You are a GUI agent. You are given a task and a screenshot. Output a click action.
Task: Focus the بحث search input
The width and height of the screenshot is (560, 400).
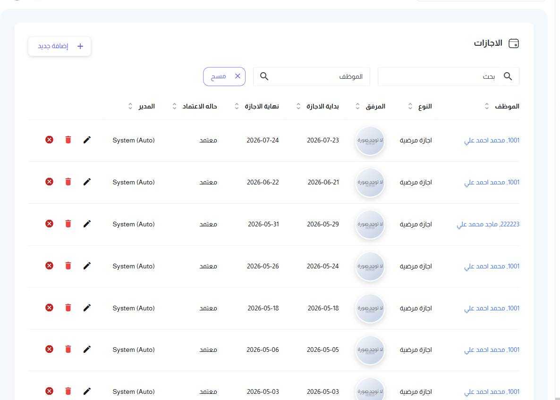click(448, 76)
